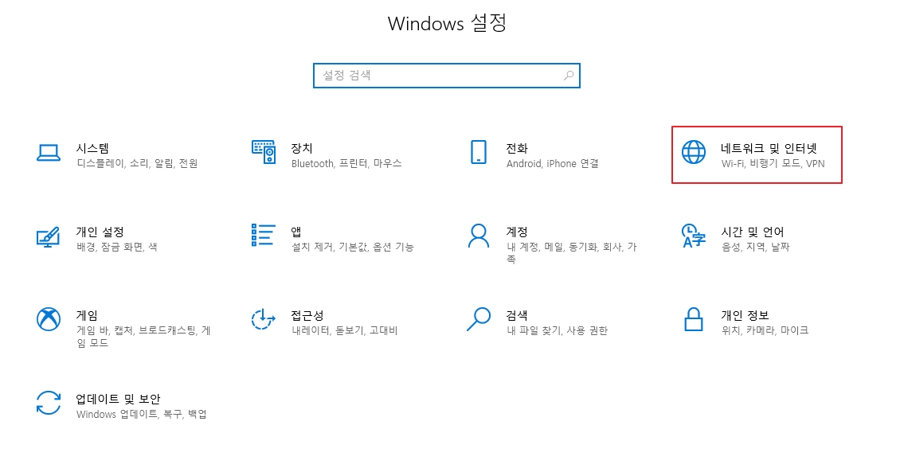Viewport: 904px width, 472px height.
Task: Focus the 설정 검색 input field
Action: (x=447, y=76)
